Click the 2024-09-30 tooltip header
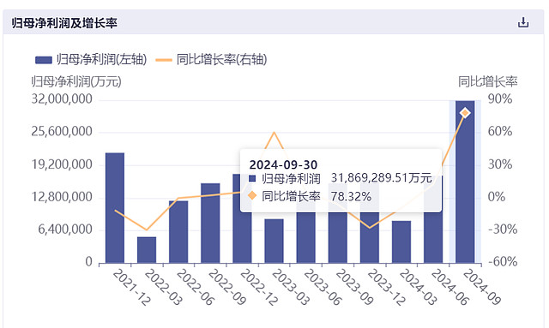 (x=283, y=164)
